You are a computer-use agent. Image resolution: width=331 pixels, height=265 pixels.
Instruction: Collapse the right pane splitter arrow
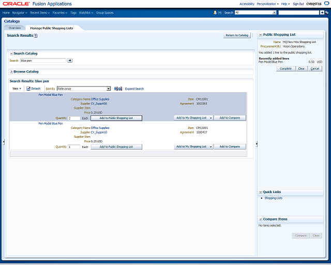[x=257, y=144]
